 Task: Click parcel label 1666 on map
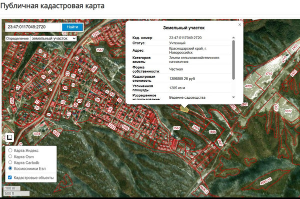click(x=212, y=132)
